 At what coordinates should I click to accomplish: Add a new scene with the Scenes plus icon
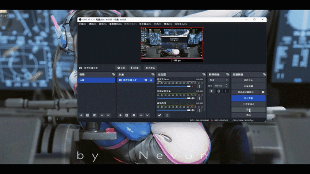[x=81, y=115]
